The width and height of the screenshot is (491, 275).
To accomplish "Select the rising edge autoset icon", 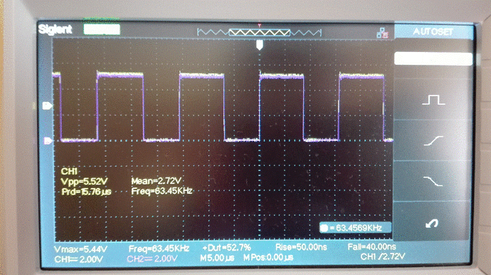I will point(433,141).
